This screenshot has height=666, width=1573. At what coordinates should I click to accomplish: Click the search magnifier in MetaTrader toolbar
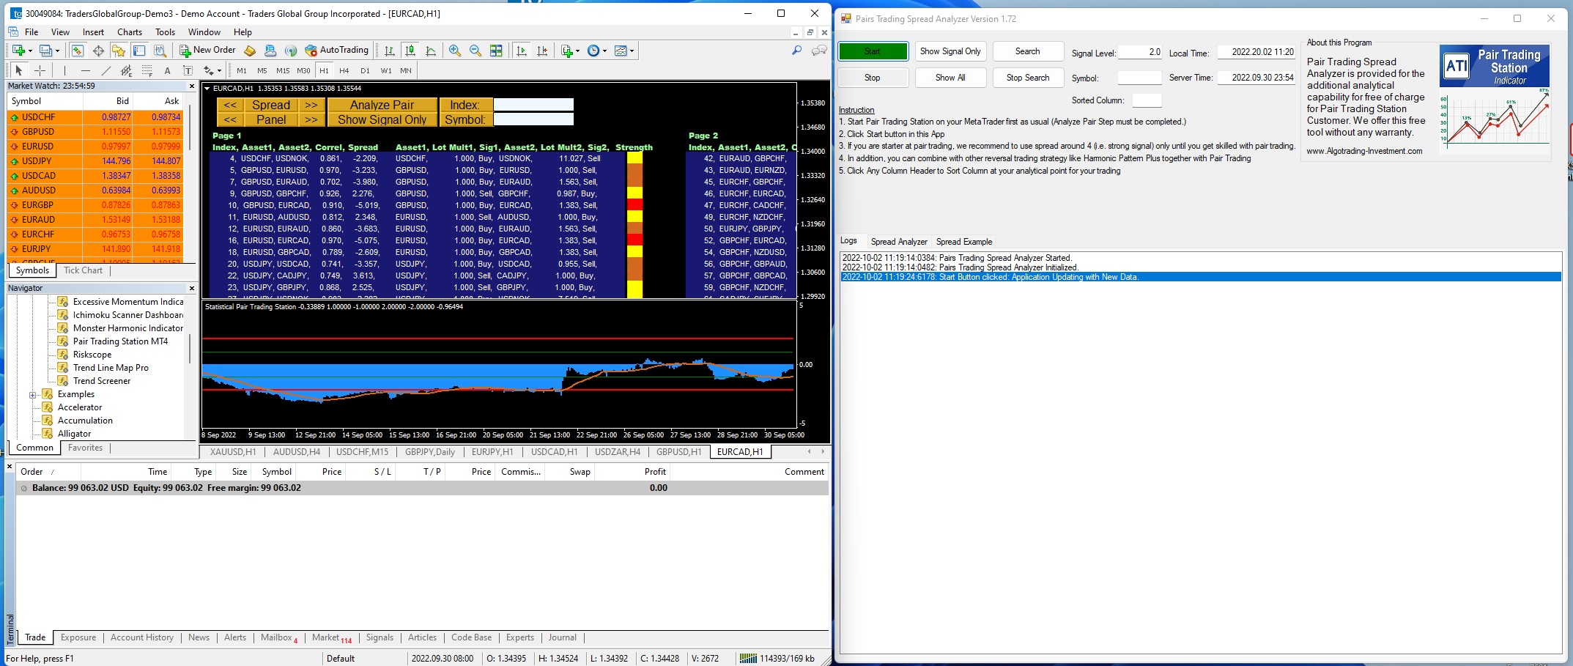point(796,51)
